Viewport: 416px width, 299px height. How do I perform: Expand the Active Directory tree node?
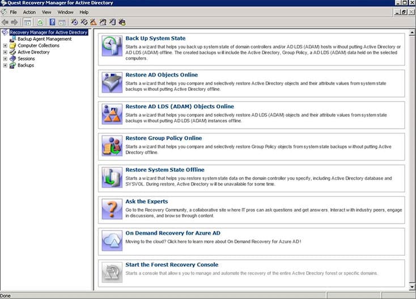(5, 52)
